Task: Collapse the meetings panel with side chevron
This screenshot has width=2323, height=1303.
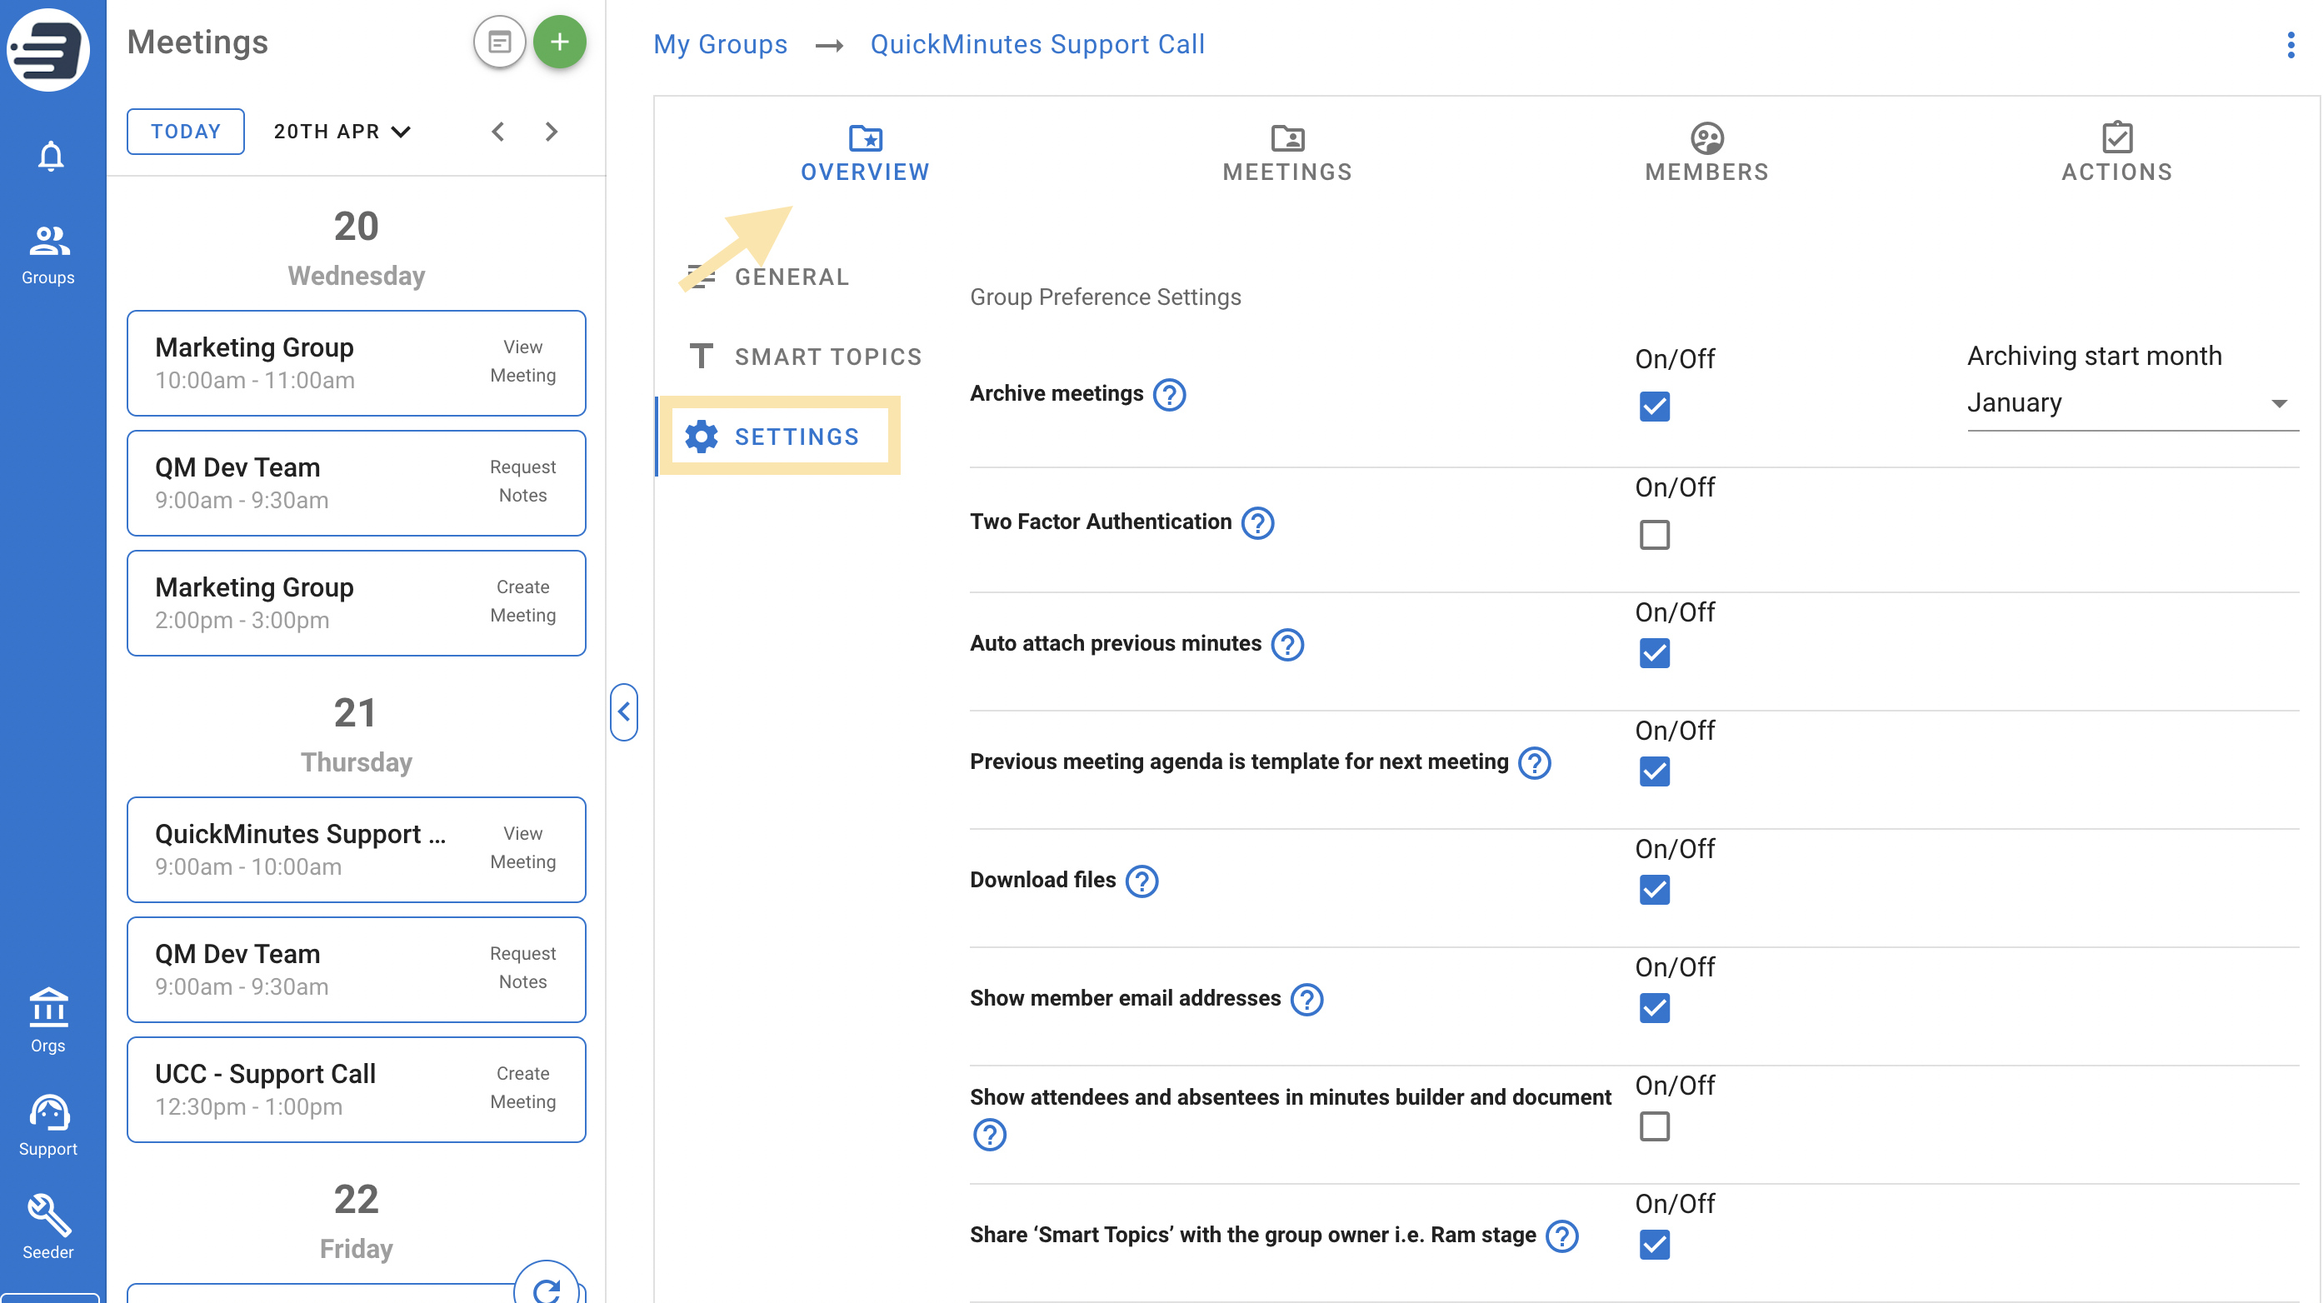Action: pyautogui.click(x=624, y=711)
